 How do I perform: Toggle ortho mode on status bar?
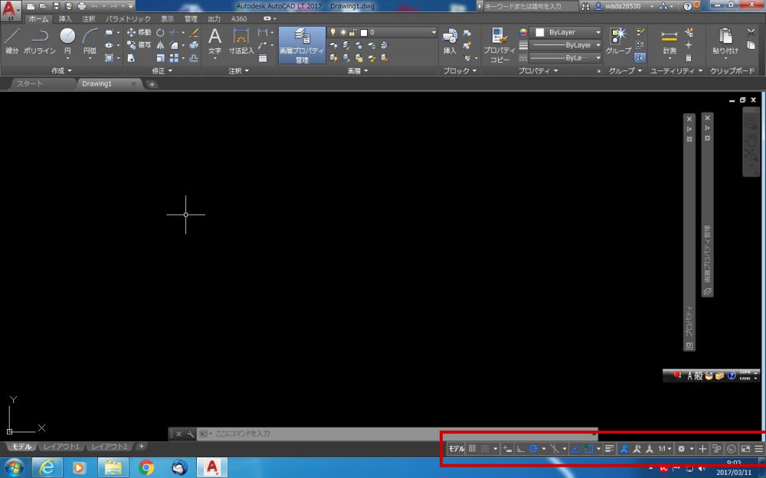coord(521,449)
